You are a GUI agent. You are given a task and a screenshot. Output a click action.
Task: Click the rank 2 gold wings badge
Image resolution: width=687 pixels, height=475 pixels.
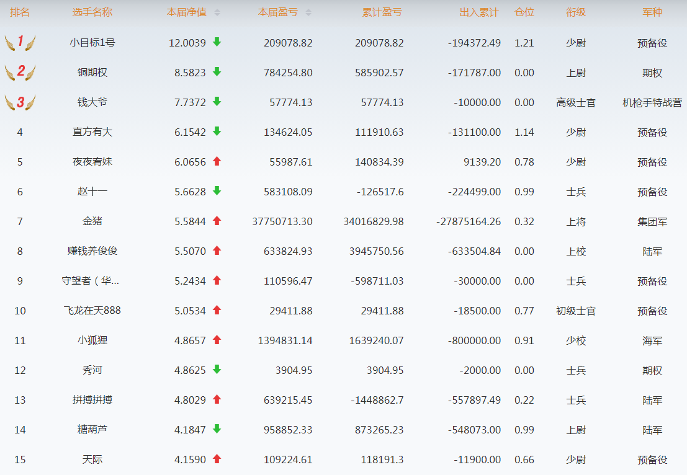[x=20, y=72]
